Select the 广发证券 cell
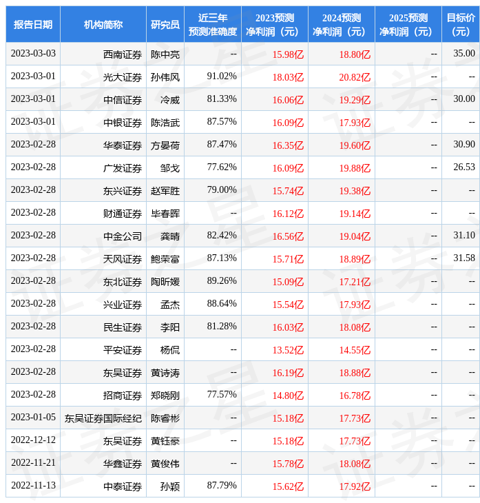The height and width of the screenshot is (503, 480). tap(122, 168)
